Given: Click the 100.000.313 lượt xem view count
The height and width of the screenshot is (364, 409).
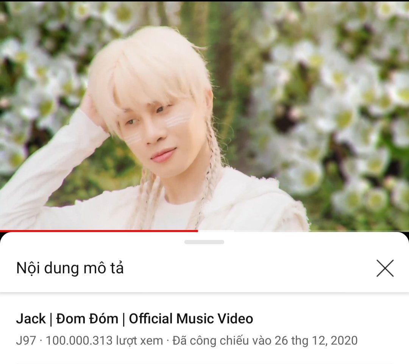Looking at the screenshot, I should coord(105,340).
